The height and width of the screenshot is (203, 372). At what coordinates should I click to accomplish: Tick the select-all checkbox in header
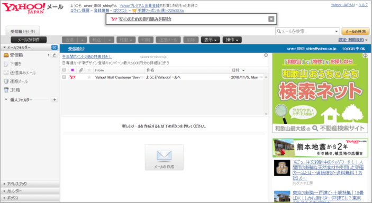[x=64, y=70]
